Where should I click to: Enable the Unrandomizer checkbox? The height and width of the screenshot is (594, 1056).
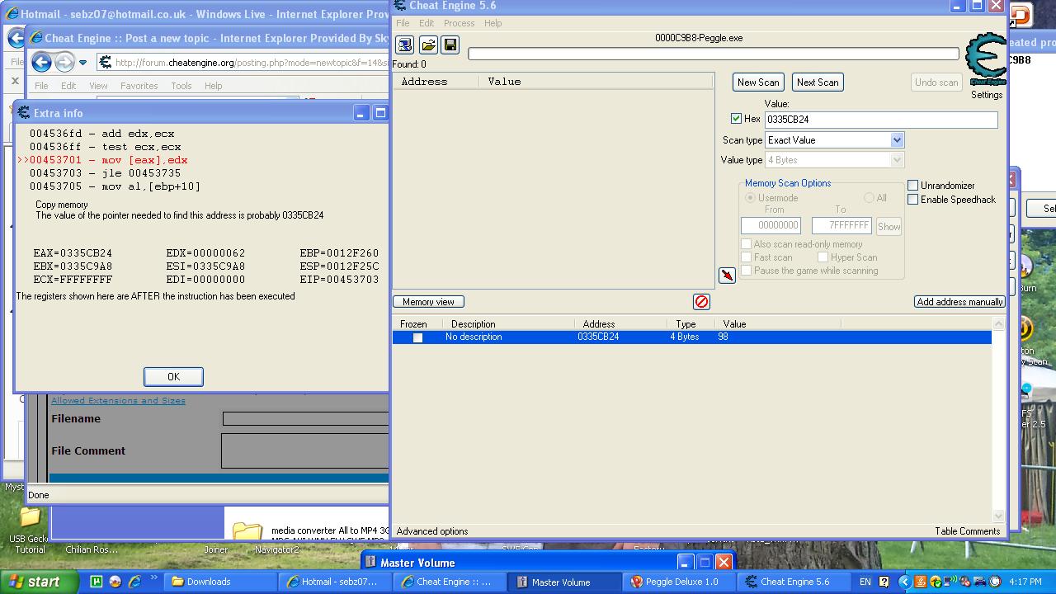pyautogui.click(x=913, y=186)
